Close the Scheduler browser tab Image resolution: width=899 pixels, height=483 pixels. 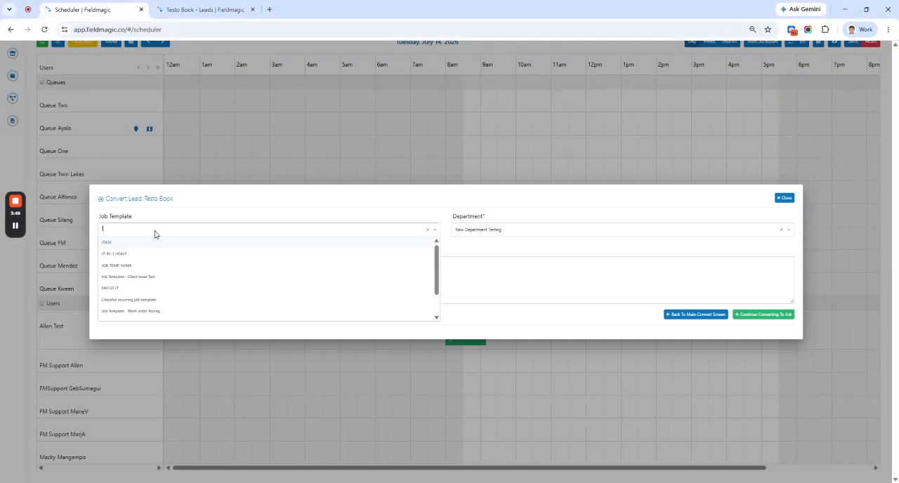point(141,10)
